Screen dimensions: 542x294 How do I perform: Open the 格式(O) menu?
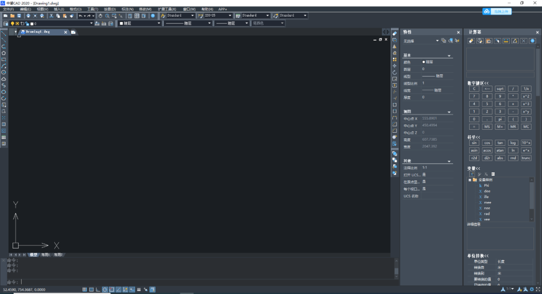(75, 10)
